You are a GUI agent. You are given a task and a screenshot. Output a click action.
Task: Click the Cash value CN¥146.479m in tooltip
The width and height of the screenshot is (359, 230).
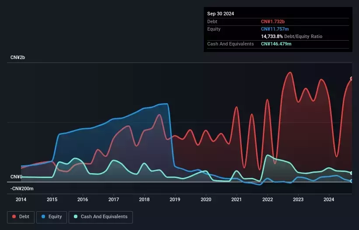pyautogui.click(x=276, y=44)
